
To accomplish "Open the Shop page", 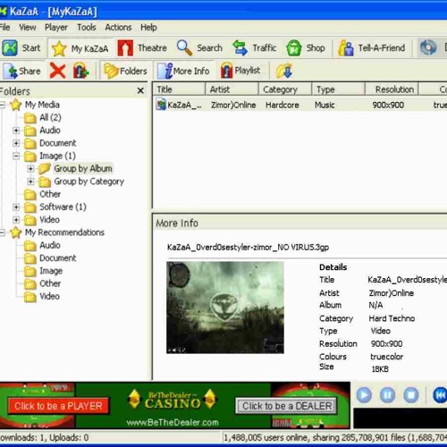I will pos(306,47).
